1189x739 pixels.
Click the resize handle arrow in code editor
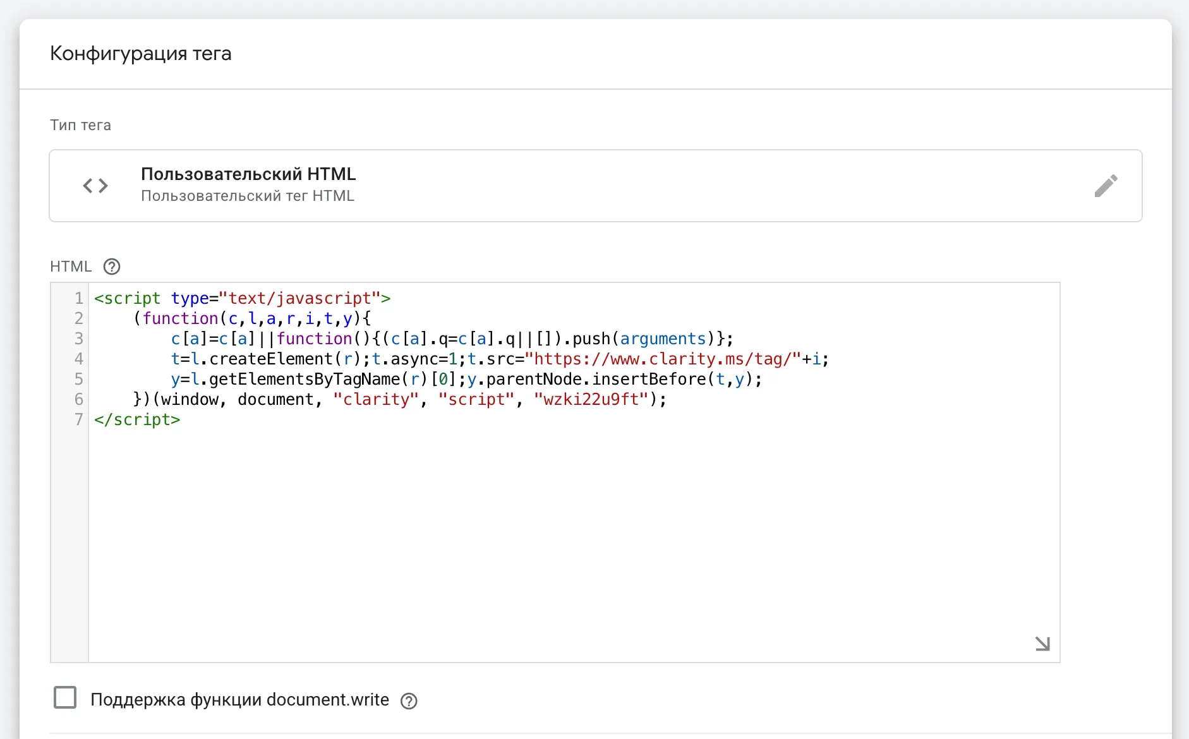[1042, 644]
